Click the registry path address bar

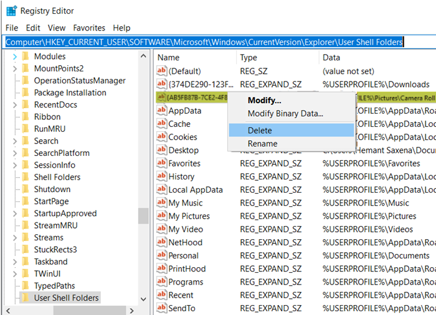(x=204, y=42)
